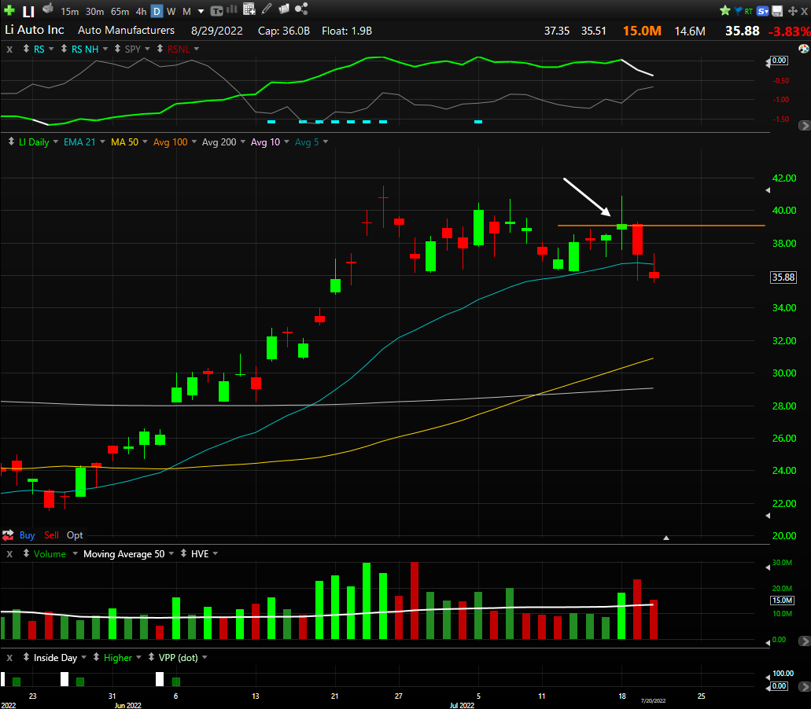Switch chart to 15m timeframe
Image resolution: width=811 pixels, height=709 pixels.
pyautogui.click(x=69, y=11)
